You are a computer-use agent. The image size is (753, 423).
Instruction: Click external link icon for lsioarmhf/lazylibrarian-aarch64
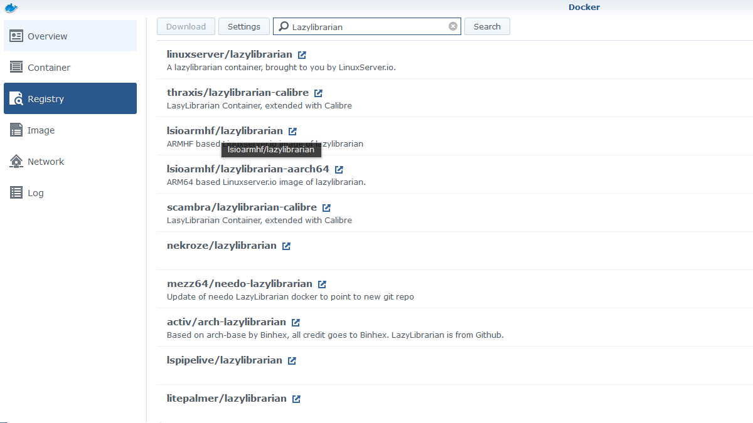pyautogui.click(x=339, y=170)
